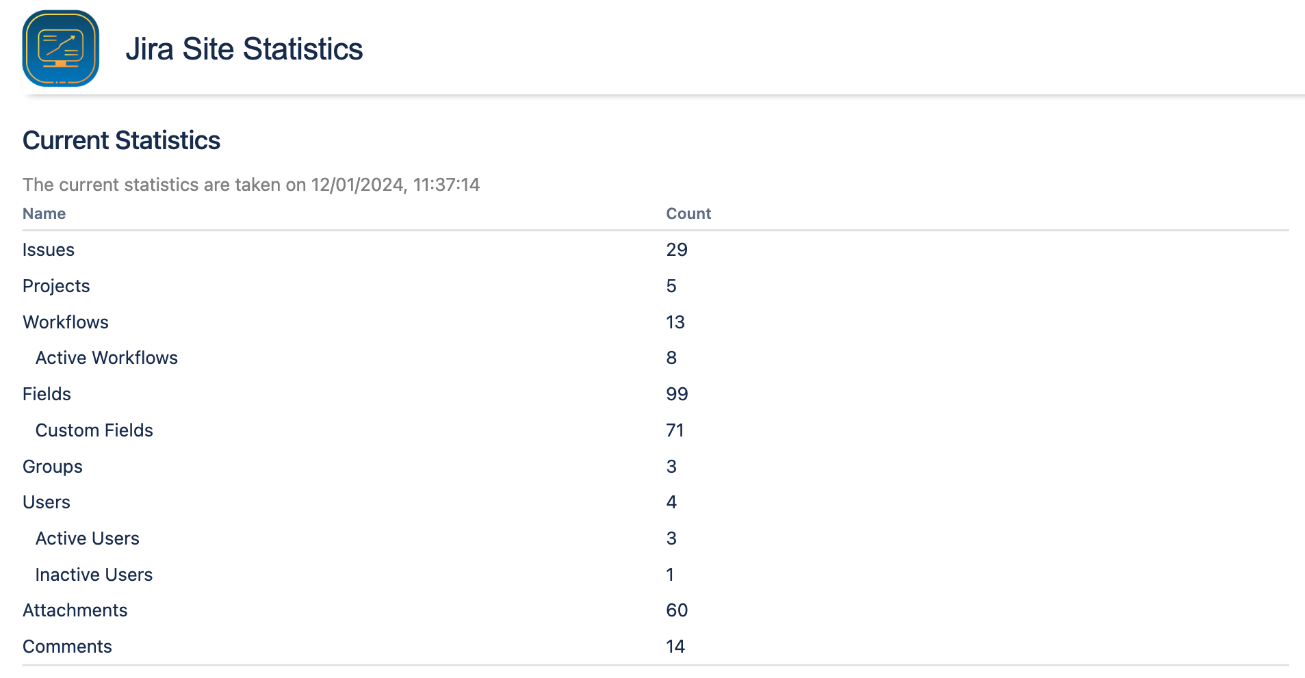The height and width of the screenshot is (678, 1305).
Task: Click the Jira Site Statistics title
Action: click(244, 49)
